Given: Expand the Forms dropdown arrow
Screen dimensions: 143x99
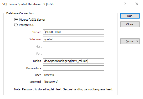Looking at the screenshot, I should point(137,41).
